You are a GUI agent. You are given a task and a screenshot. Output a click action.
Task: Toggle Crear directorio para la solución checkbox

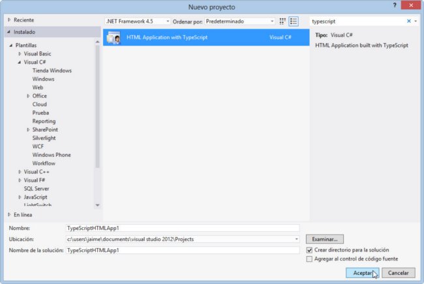(x=309, y=250)
